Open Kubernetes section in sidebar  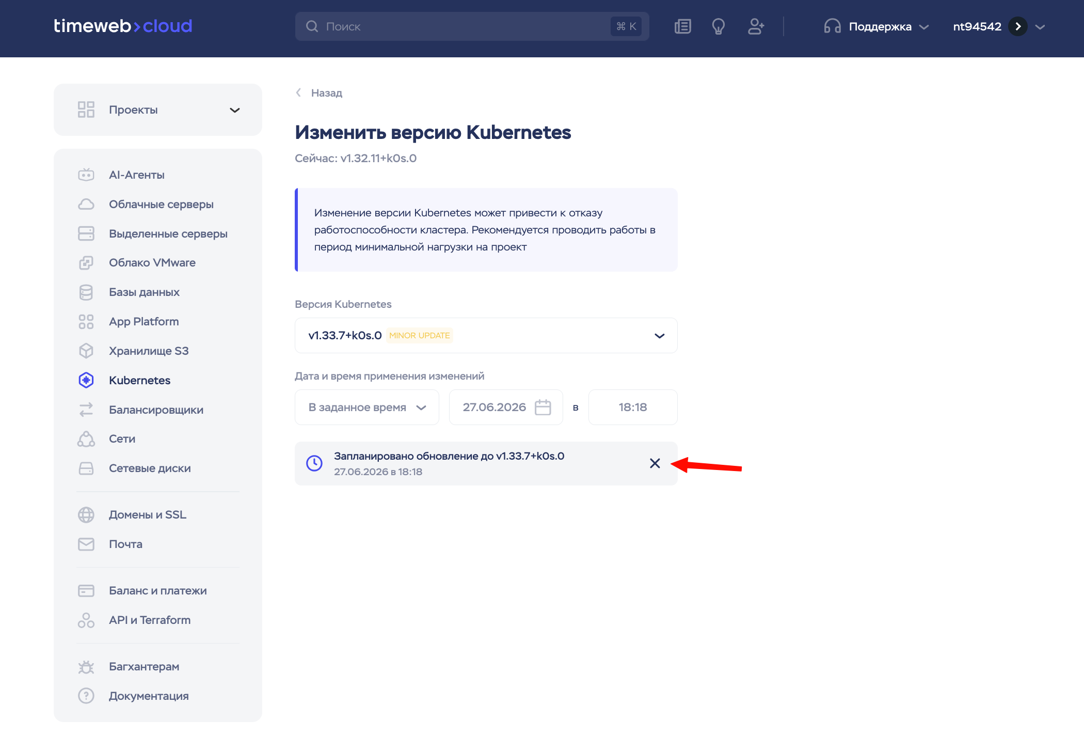pyautogui.click(x=139, y=381)
